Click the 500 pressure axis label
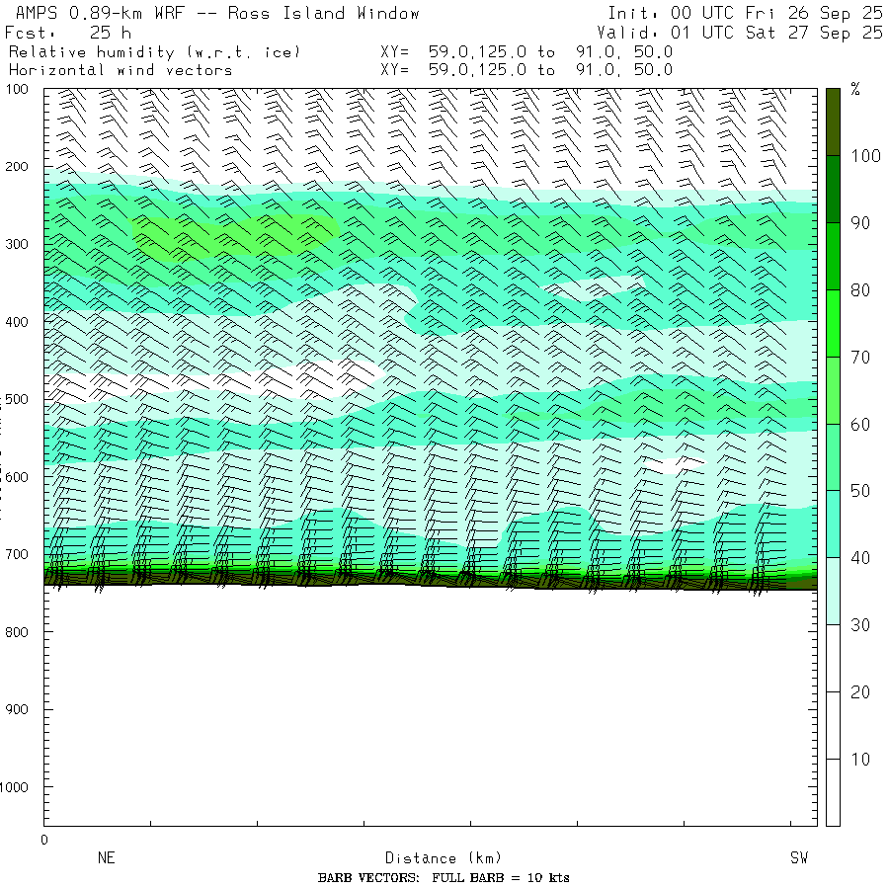This screenshot has height=889, width=889. (x=17, y=399)
